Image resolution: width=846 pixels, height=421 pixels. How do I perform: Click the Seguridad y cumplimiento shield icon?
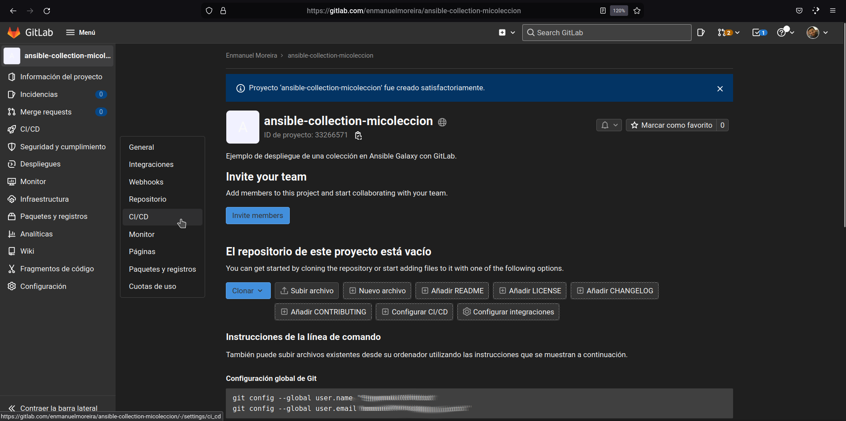point(12,147)
